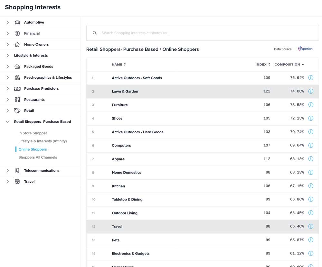The image size is (322, 267).
Task: Click the Automotive car icon
Action: (x=17, y=22)
